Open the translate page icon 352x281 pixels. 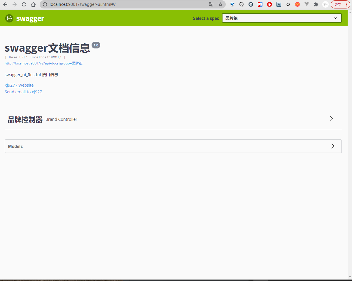(211, 4)
